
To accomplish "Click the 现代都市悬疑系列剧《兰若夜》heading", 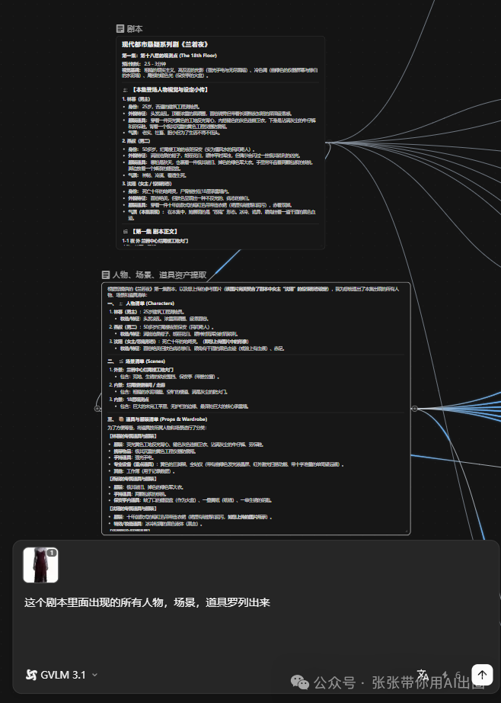I will [x=165, y=45].
